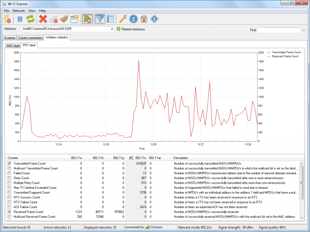Enable the Failed Count checkbox

click(9, 173)
